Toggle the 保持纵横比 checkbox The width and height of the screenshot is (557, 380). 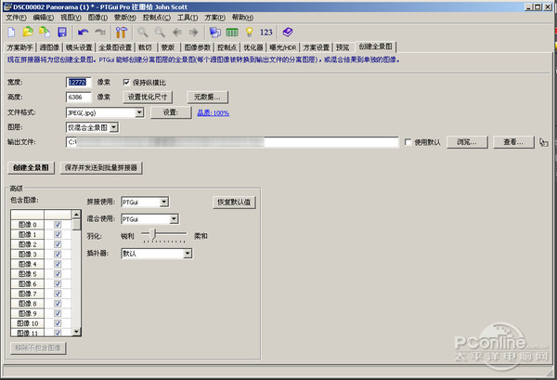[x=126, y=83]
